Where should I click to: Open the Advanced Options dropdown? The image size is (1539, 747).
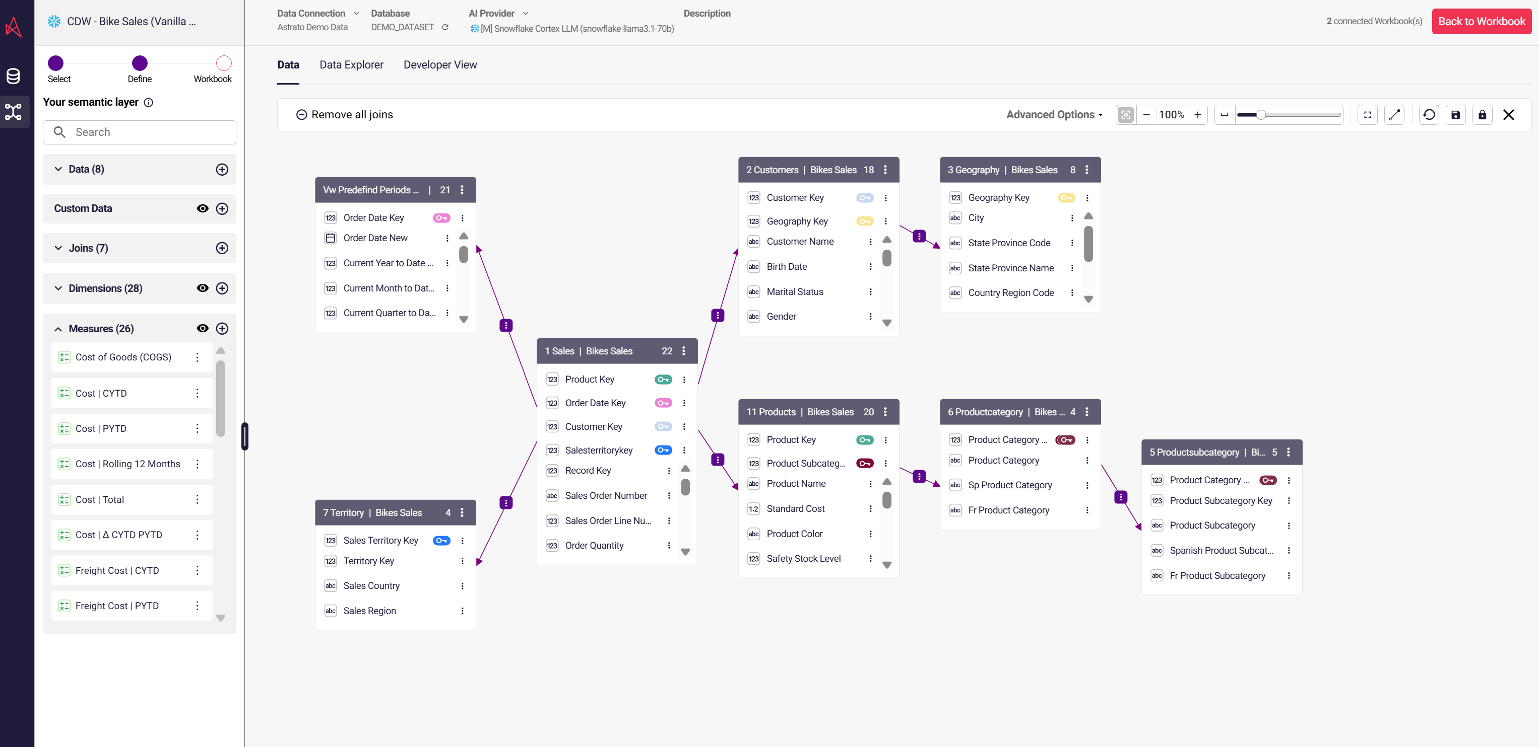click(x=1054, y=115)
